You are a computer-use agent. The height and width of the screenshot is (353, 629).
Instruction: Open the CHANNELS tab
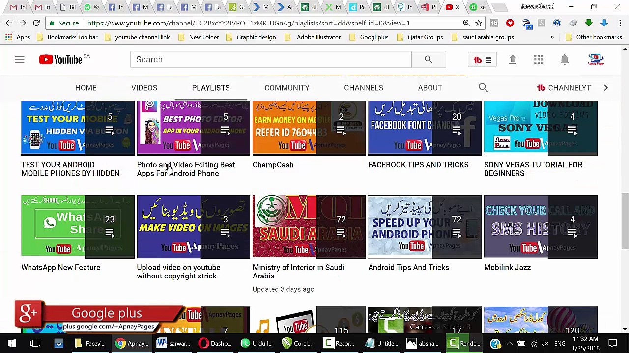[364, 88]
